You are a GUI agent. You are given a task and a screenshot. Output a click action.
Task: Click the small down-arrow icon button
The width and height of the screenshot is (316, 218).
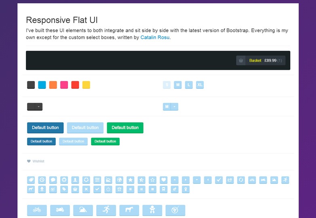tap(196, 180)
